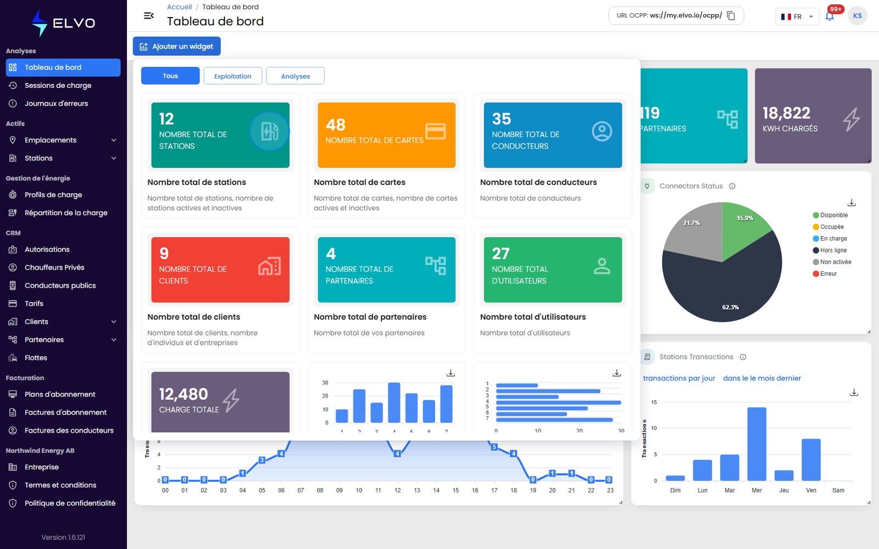Toggle the Erreur legend entry
The image size is (879, 549).
825,273
